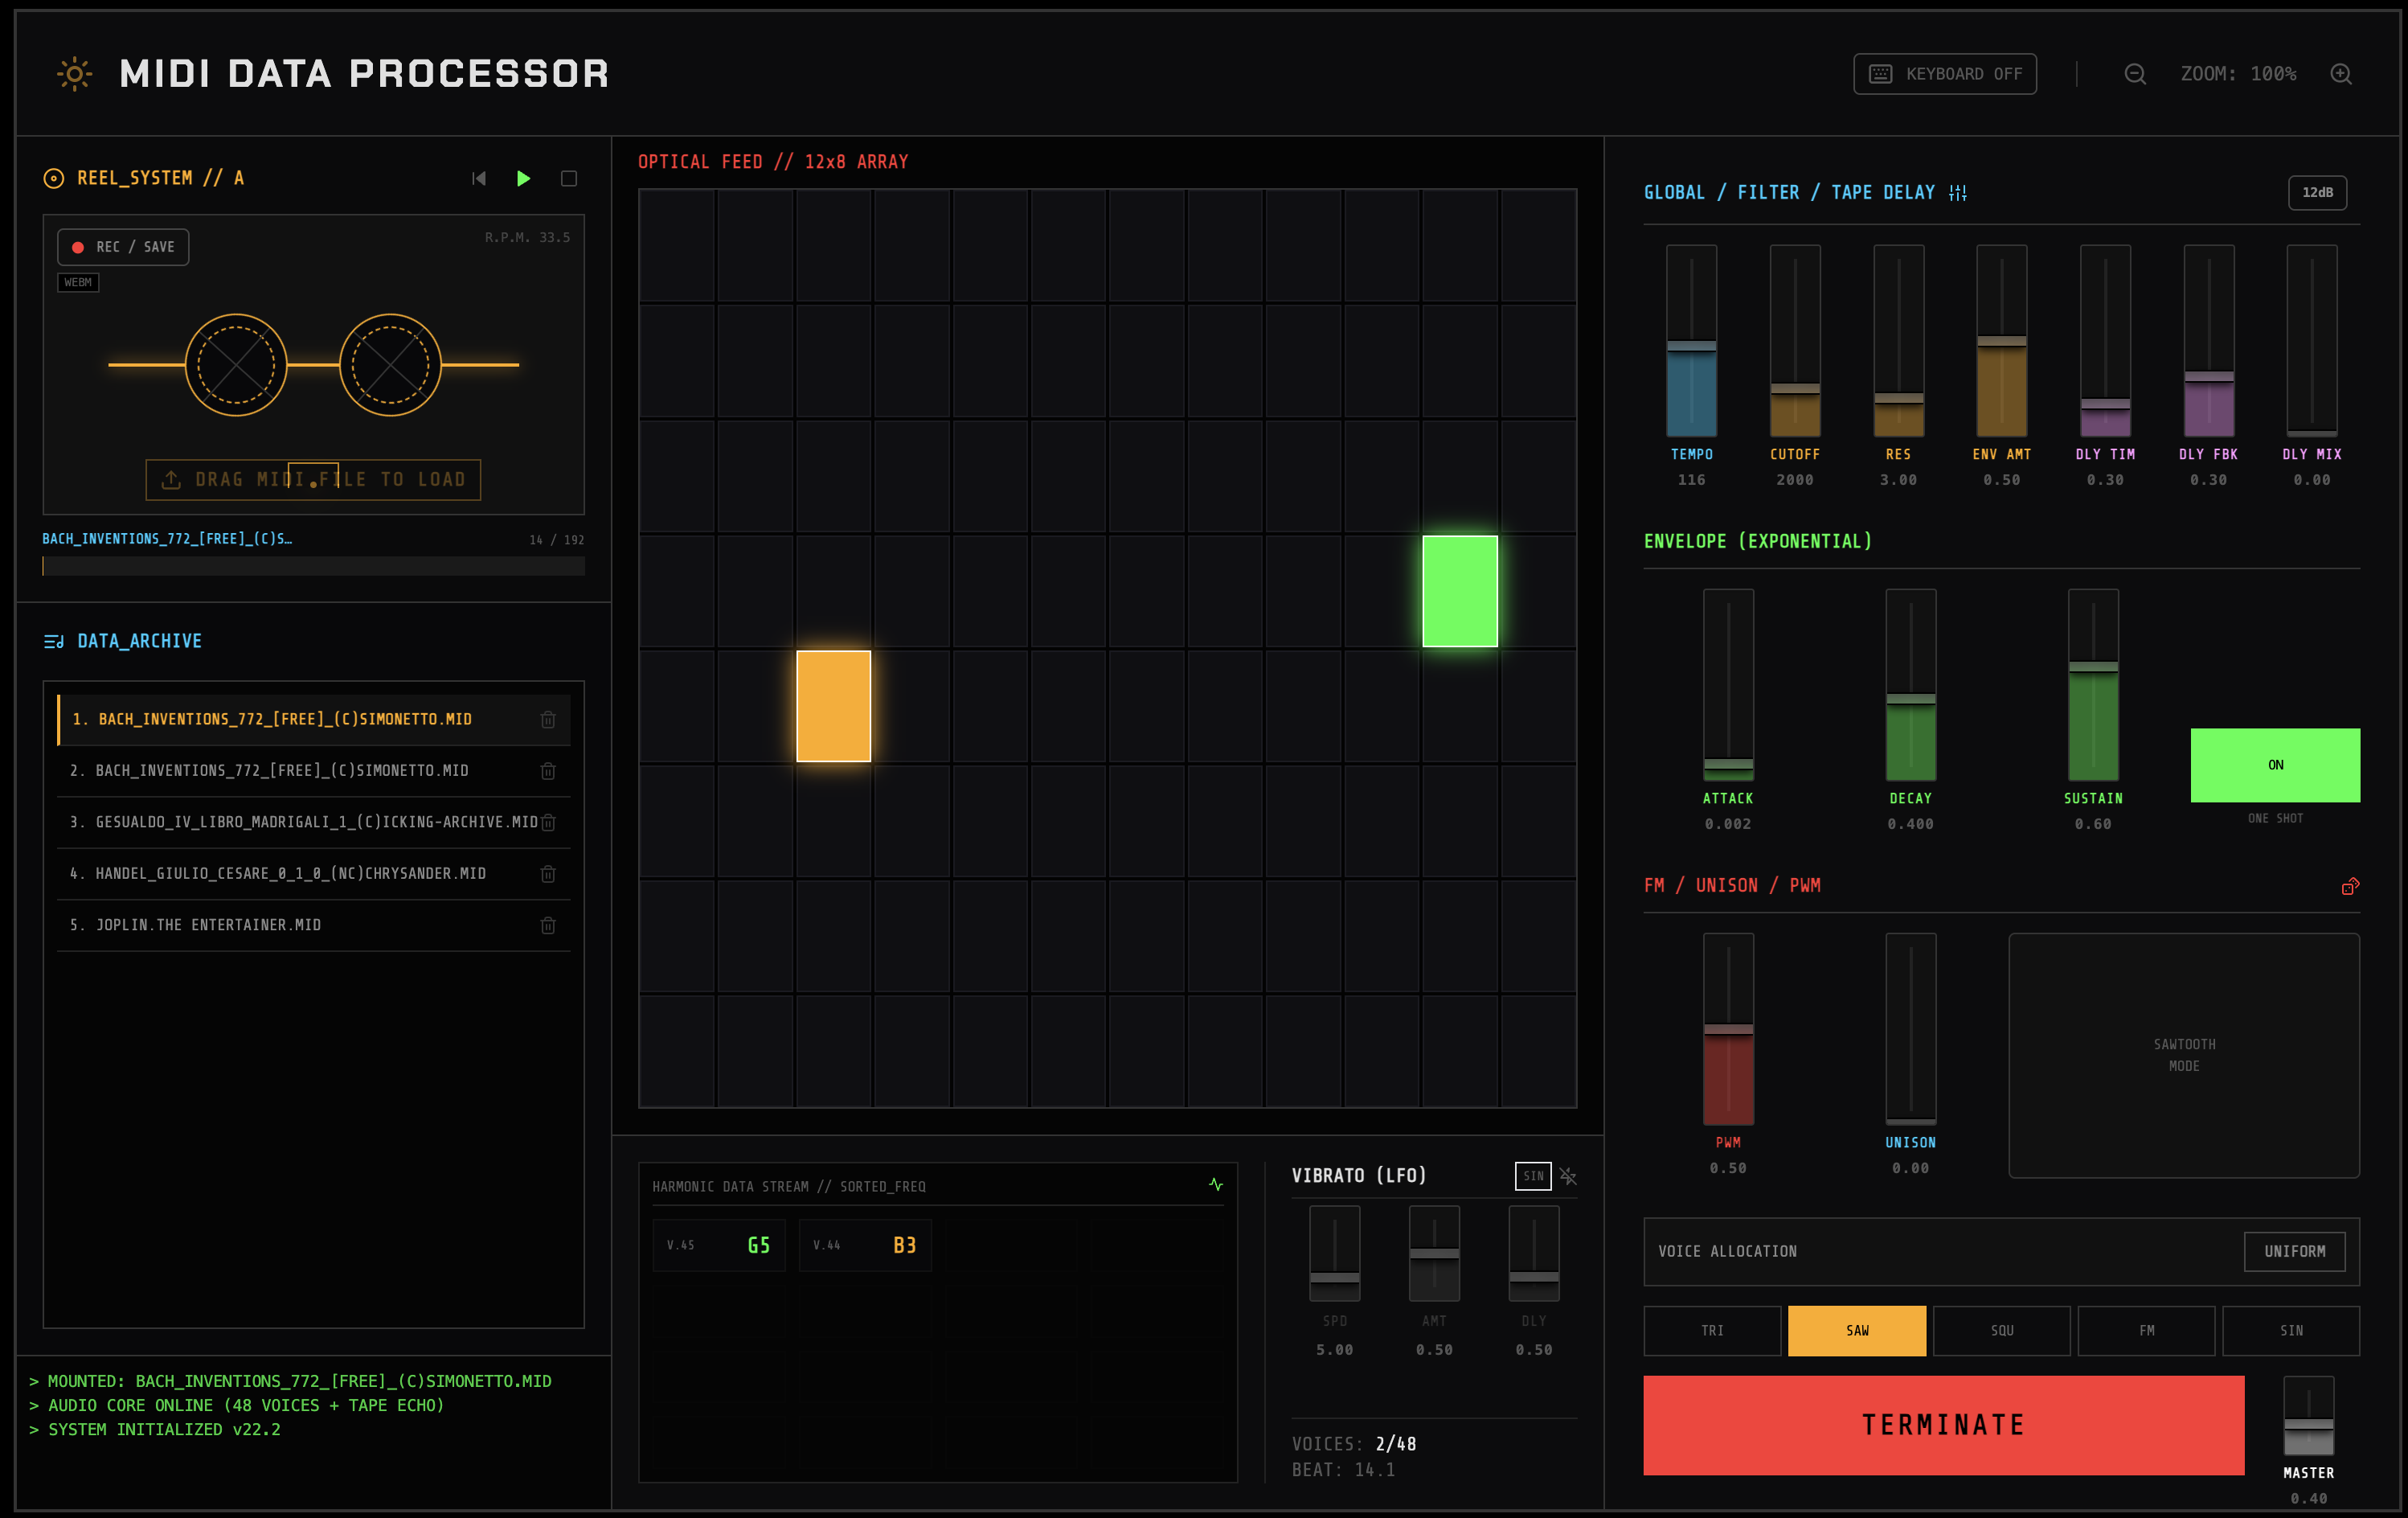
Task: Delete Joplin The Entertainer via its trash icon
Action: 548,925
